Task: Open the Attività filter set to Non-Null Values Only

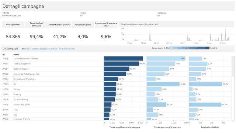Action: pyautogui.click(x=11, y=15)
